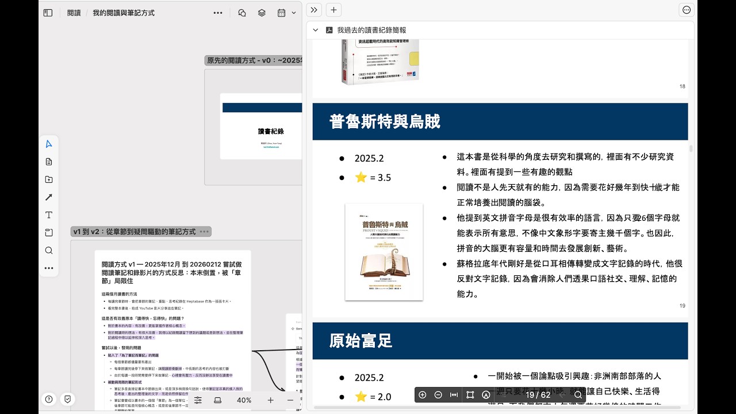Select the import file tool

(49, 179)
